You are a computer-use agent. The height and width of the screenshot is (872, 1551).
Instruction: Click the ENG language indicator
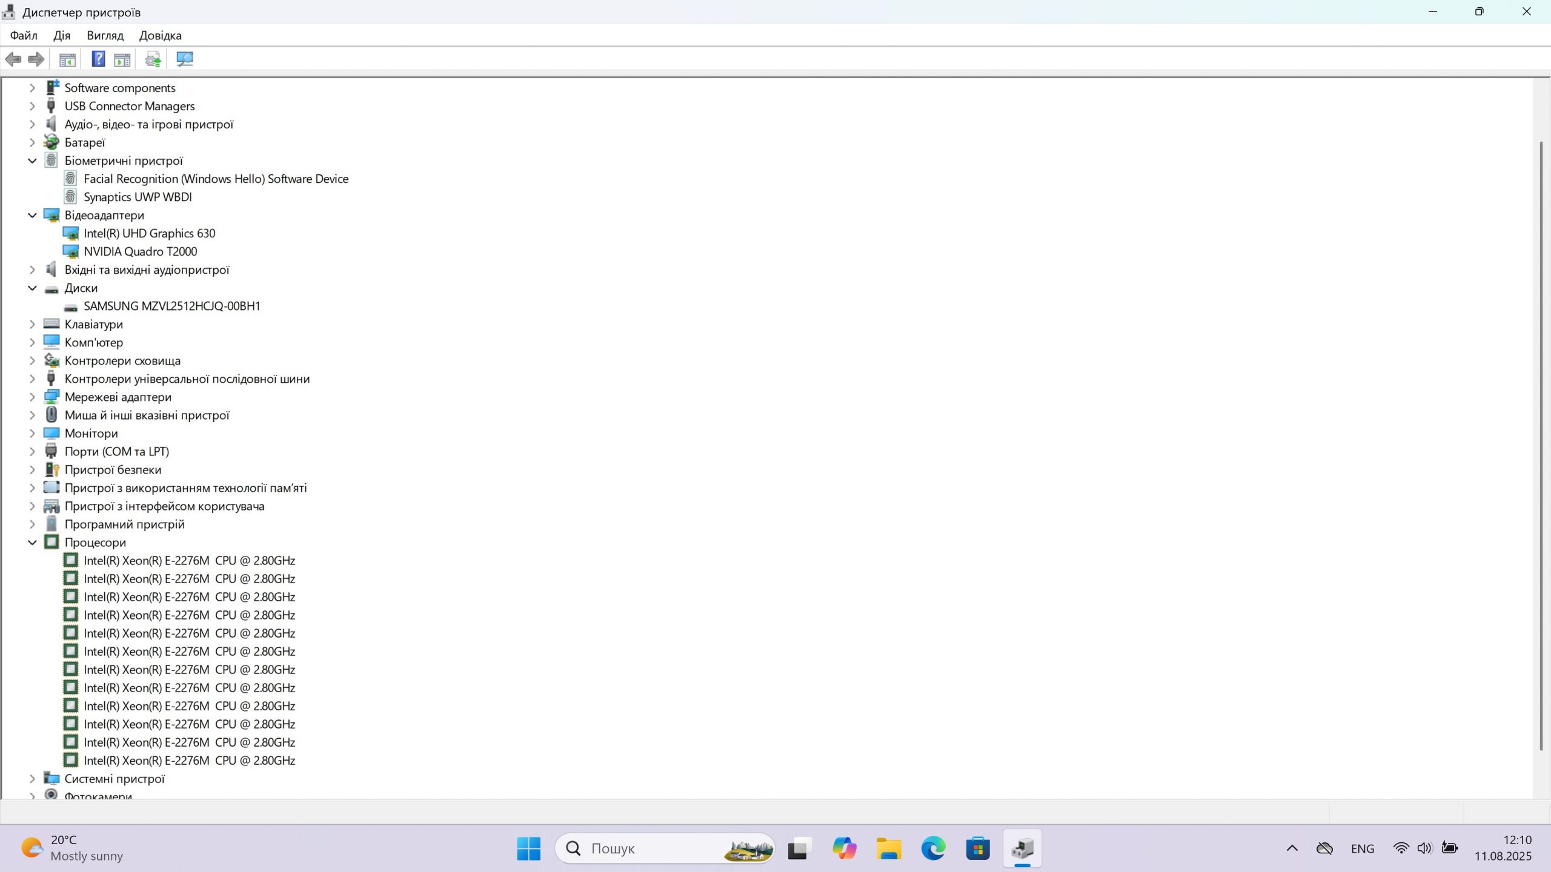(1363, 848)
